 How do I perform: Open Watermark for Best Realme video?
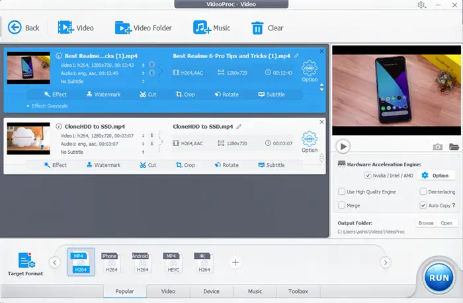tap(103, 94)
